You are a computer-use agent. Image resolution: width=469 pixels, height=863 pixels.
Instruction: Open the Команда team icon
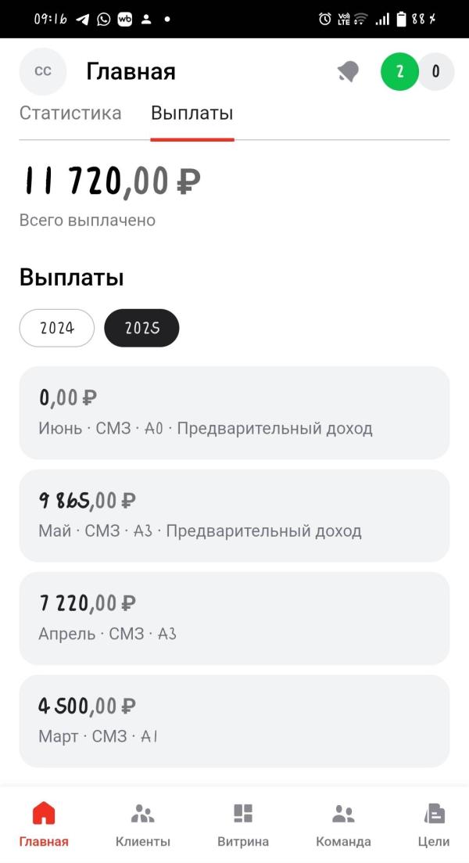(343, 814)
